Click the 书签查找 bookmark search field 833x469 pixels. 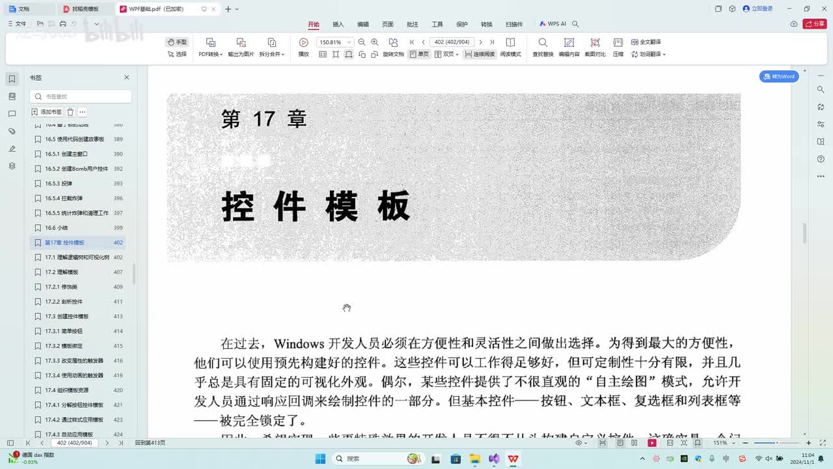(x=81, y=96)
